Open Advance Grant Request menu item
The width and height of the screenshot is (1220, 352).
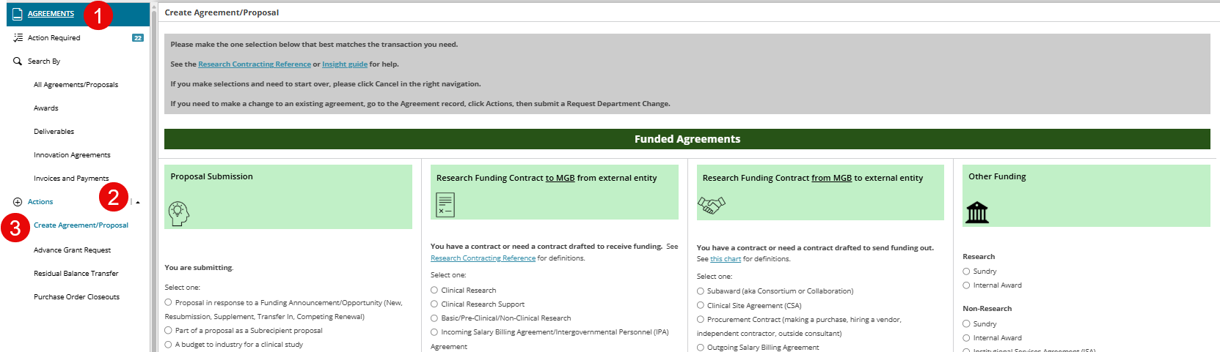[x=72, y=250]
